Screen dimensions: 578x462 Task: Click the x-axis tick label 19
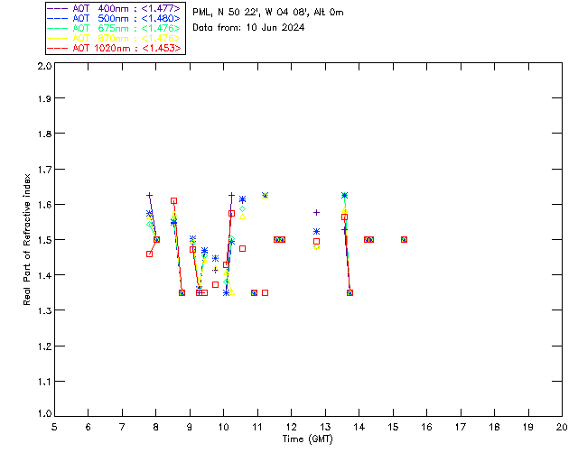point(528,427)
